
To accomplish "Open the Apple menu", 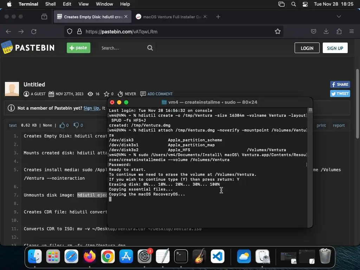I will pyautogui.click(x=9, y=4).
